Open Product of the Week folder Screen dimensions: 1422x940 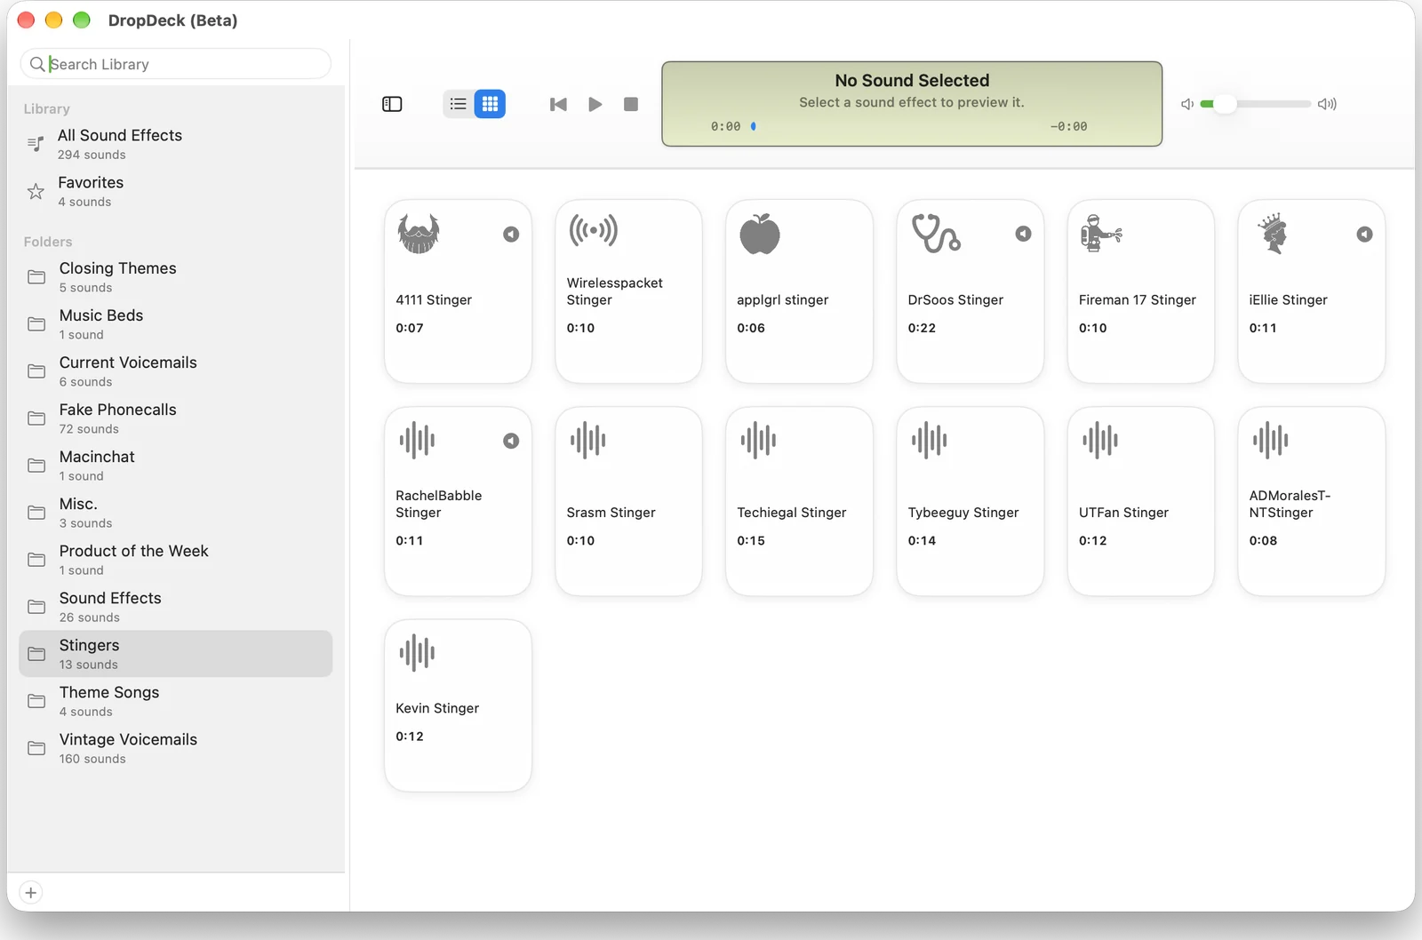click(x=176, y=560)
